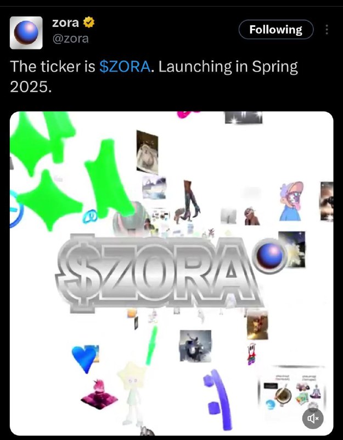Click the purple telephone handset icon
Image resolution: width=343 pixels, height=440 pixels.
tap(218, 399)
